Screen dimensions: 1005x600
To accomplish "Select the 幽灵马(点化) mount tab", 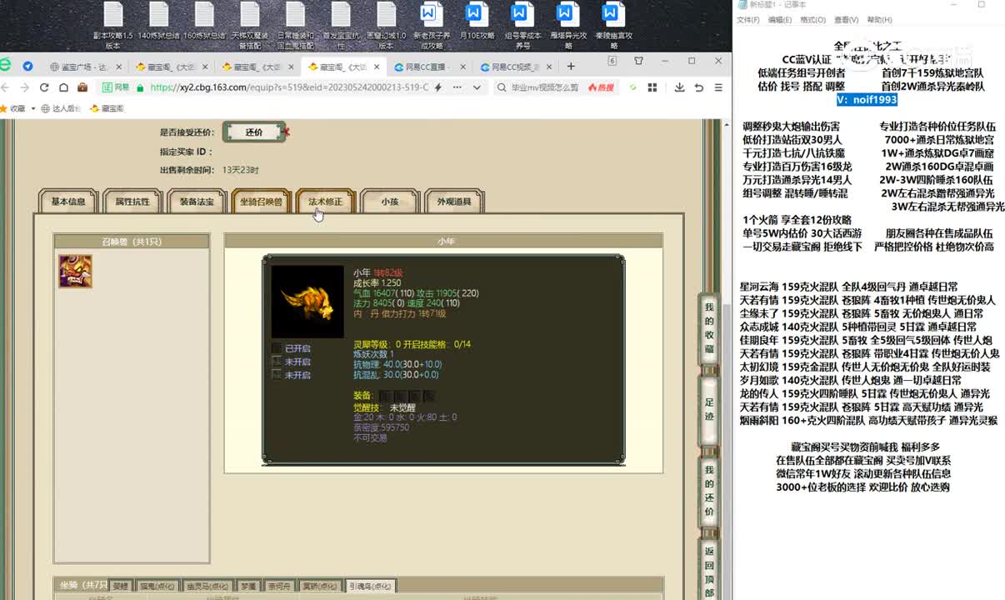I will click(207, 586).
